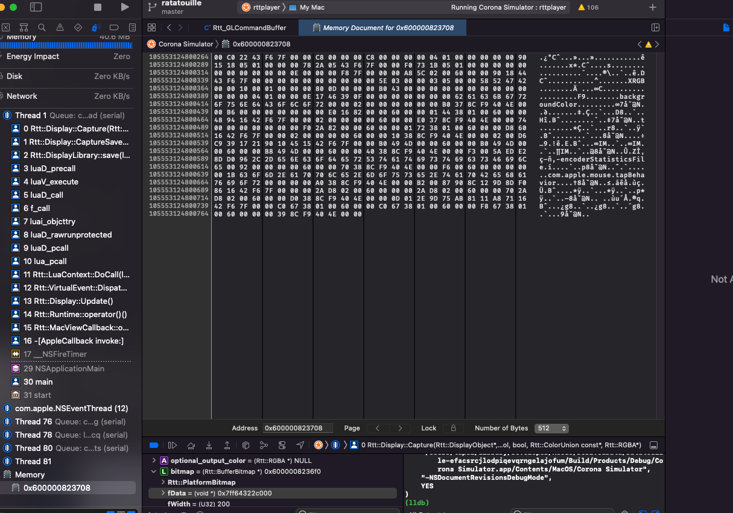The width and height of the screenshot is (733, 513).
Task: Open the 106 warnings indicator
Action: click(588, 7)
